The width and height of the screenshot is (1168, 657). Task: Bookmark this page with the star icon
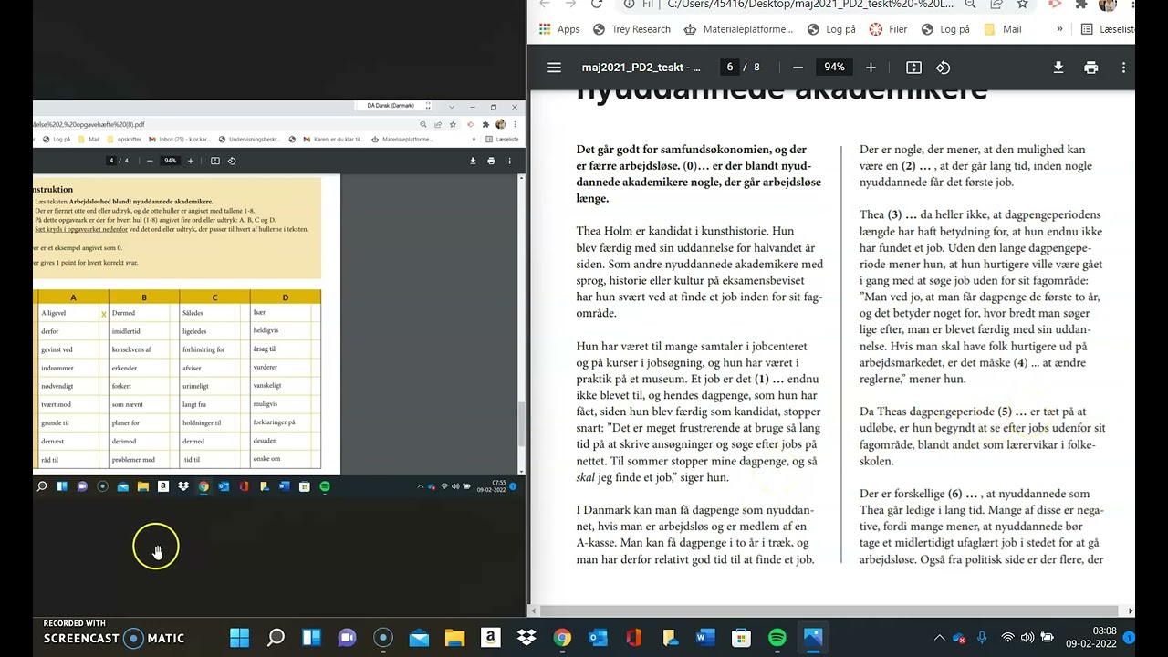point(1023,5)
